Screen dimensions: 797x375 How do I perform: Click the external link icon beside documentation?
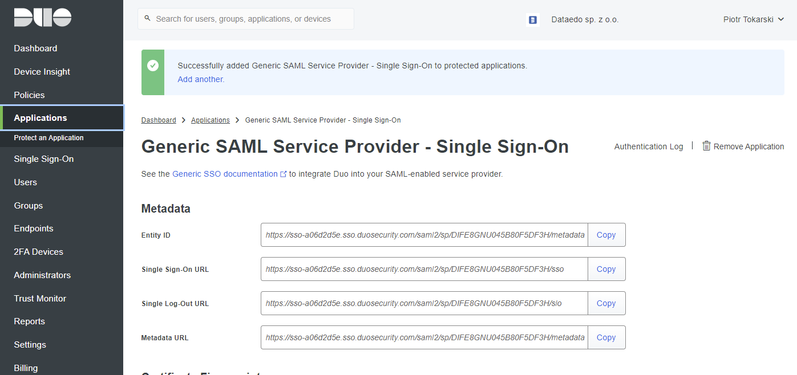tap(284, 174)
